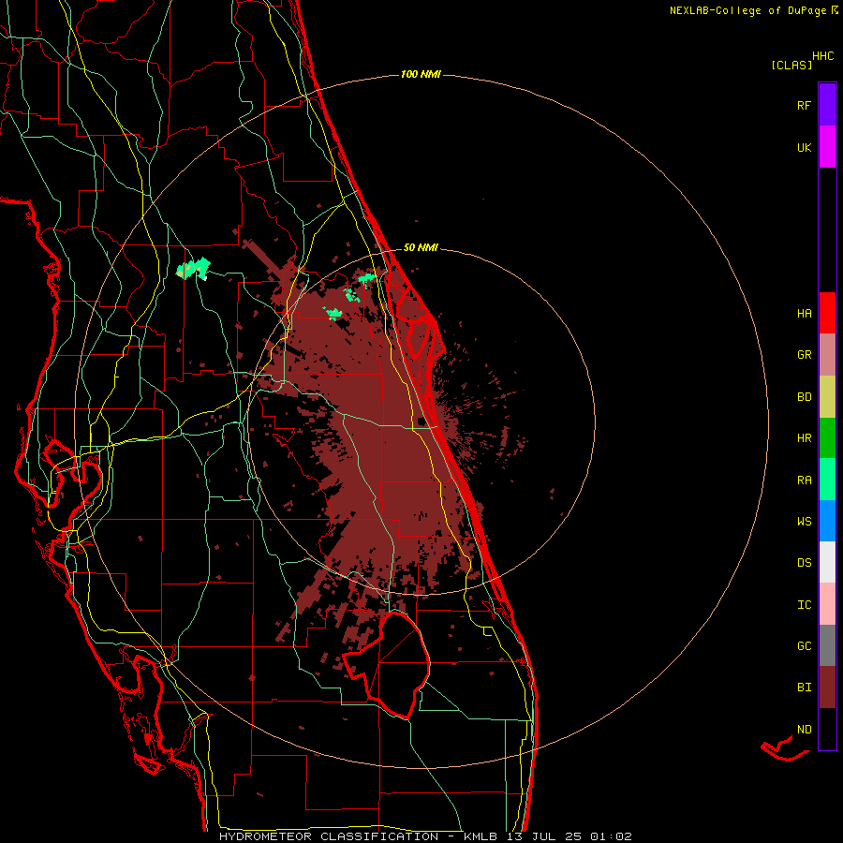
Task: Click the BD yellow legend swatch
Action: 827,397
